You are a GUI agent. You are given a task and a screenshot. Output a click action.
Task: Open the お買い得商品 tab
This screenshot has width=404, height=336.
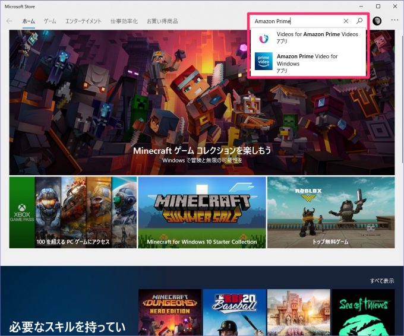click(162, 21)
